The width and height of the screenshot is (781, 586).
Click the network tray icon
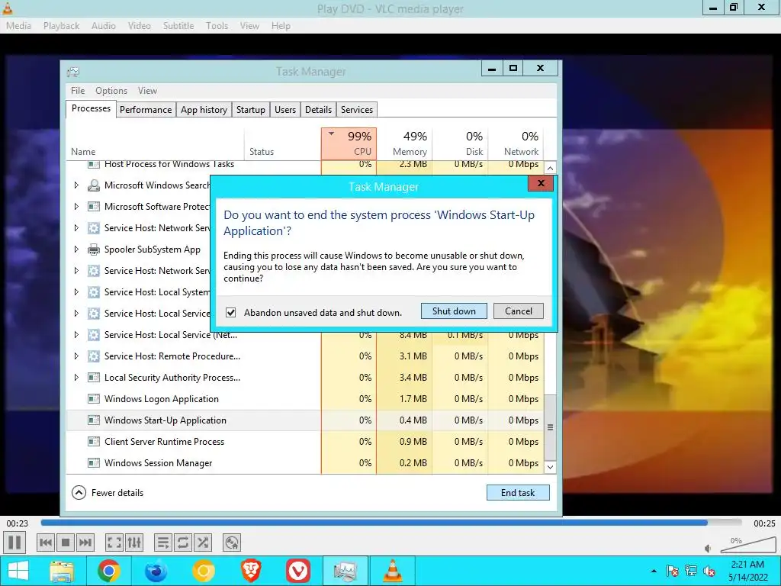691,571
